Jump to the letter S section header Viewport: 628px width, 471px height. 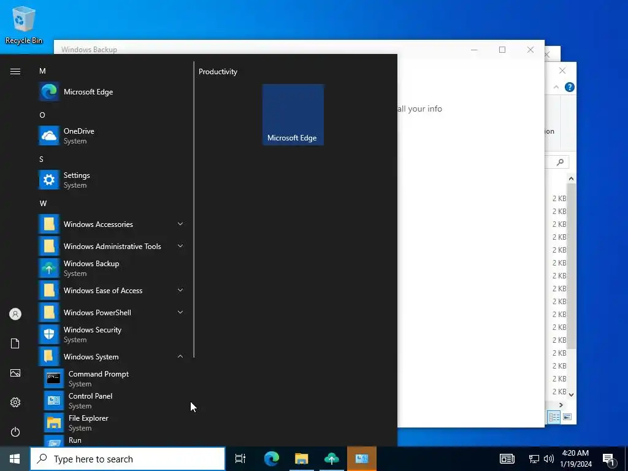pos(41,159)
